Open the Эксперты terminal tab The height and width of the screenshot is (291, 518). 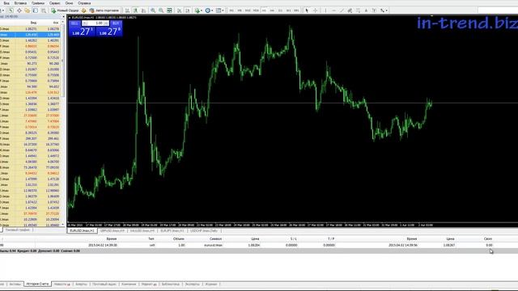pos(193,284)
